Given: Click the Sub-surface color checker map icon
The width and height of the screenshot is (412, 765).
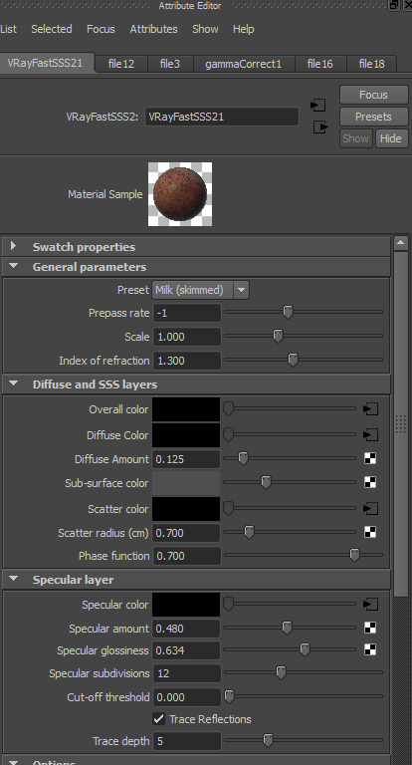Looking at the screenshot, I should (x=370, y=482).
